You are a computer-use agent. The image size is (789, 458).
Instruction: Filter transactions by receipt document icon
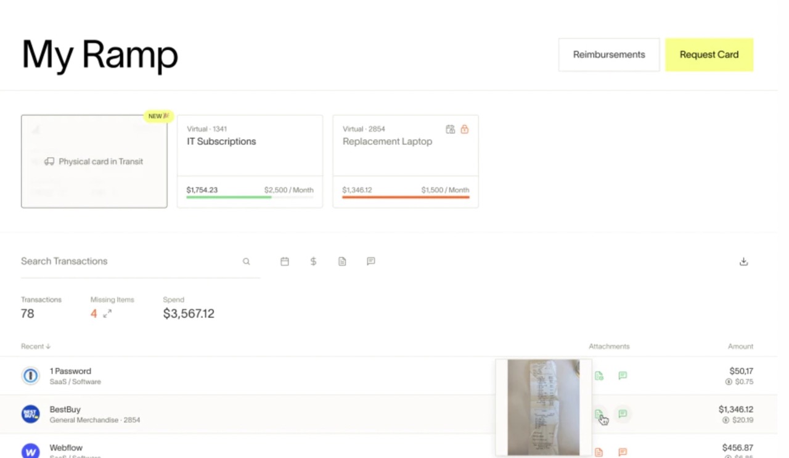(342, 261)
